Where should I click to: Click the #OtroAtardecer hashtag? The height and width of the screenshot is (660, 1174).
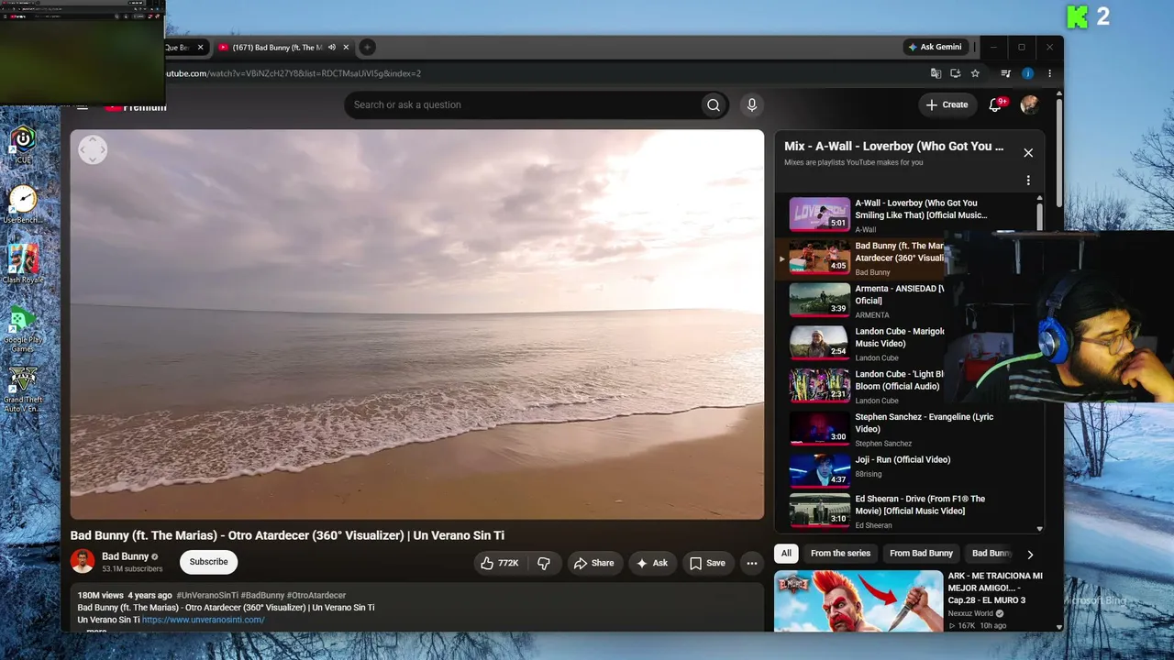(316, 595)
